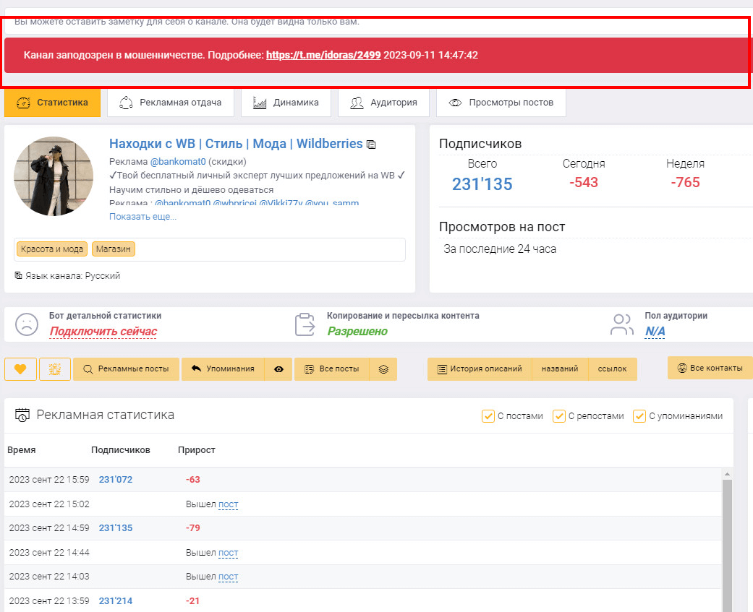
Task: Toggle the С репостами checkbox
Action: click(x=559, y=416)
